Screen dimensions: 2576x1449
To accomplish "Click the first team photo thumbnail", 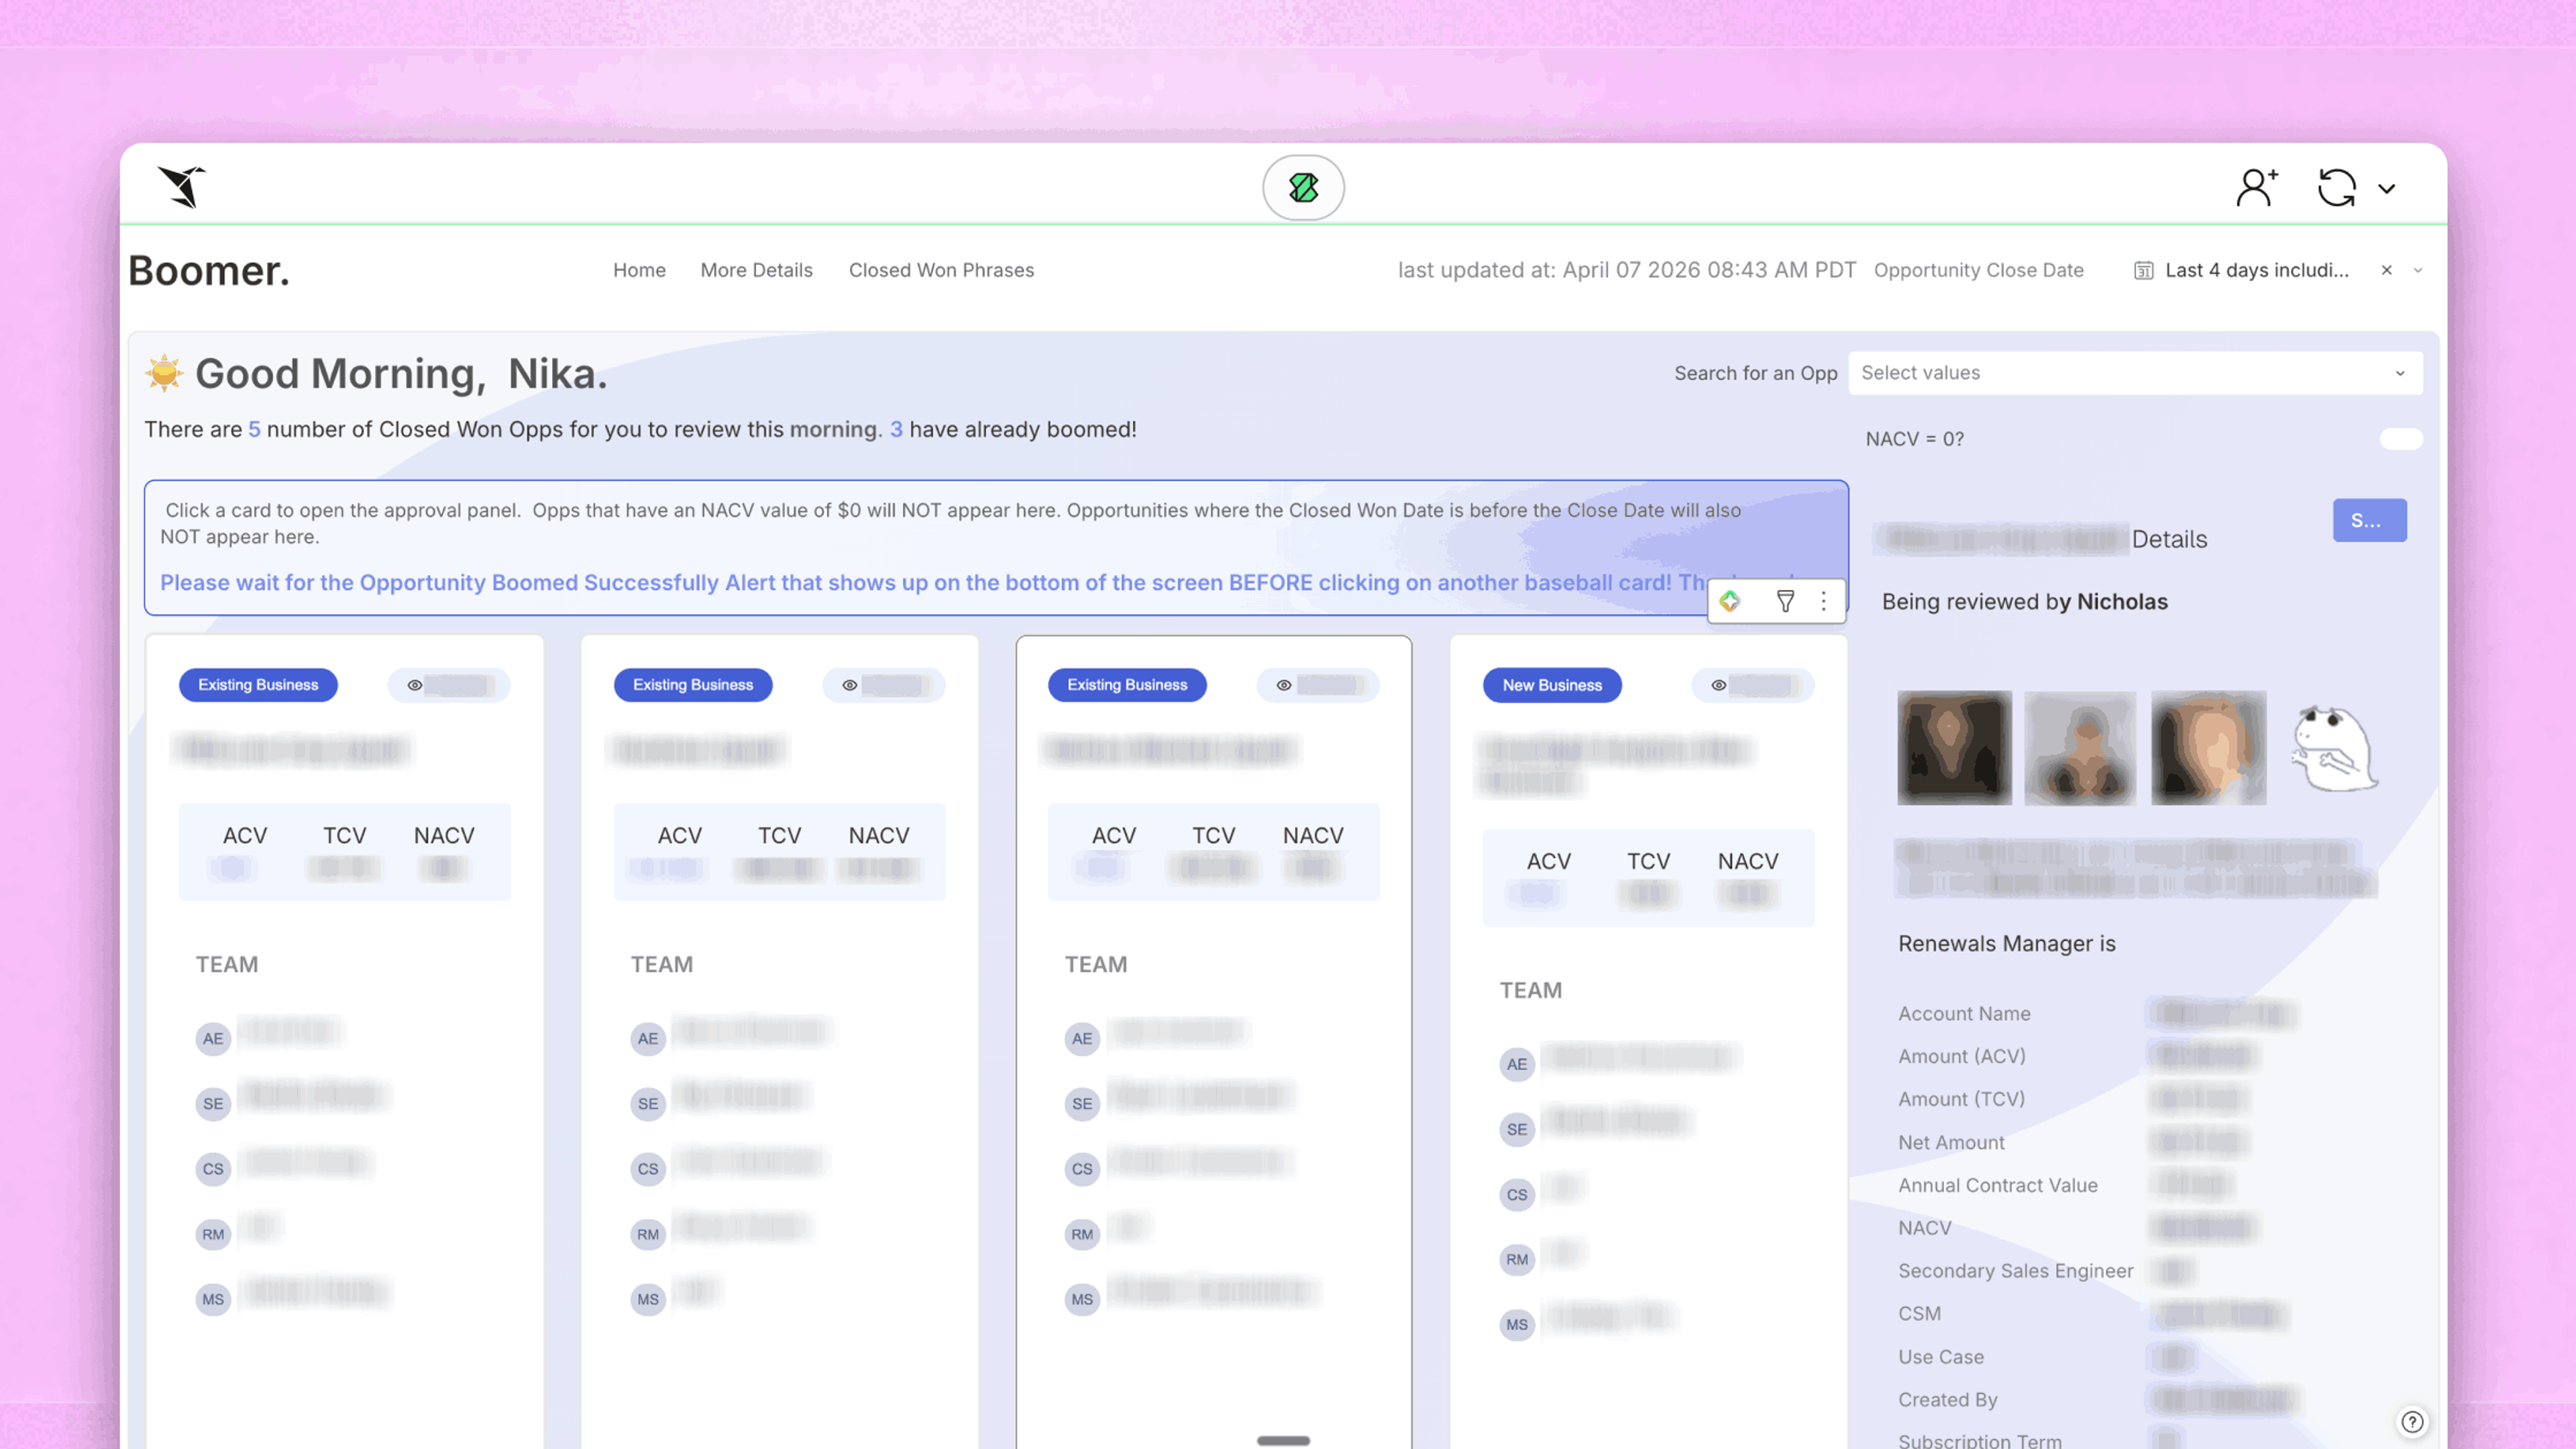I will (x=1954, y=747).
